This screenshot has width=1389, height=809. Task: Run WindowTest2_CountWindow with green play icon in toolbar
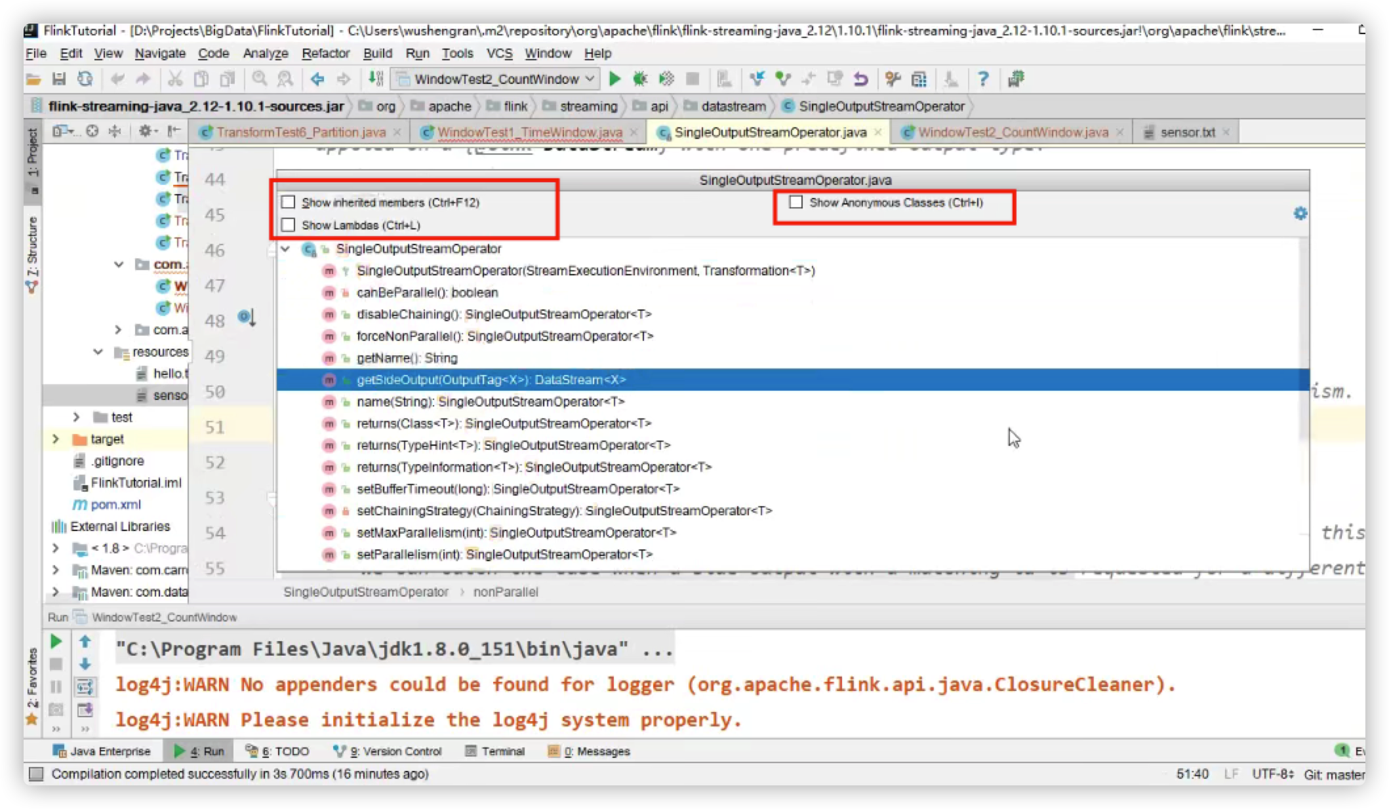pyautogui.click(x=614, y=79)
